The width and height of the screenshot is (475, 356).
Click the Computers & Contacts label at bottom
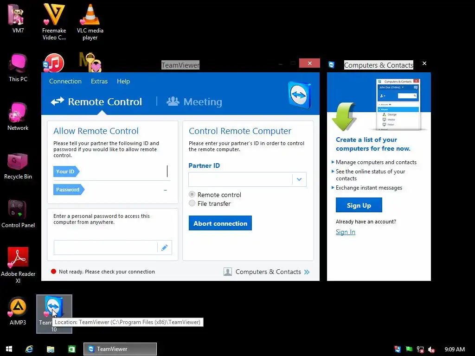pos(268,272)
